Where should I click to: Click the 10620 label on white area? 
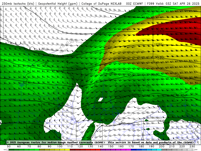pos(160,121)
